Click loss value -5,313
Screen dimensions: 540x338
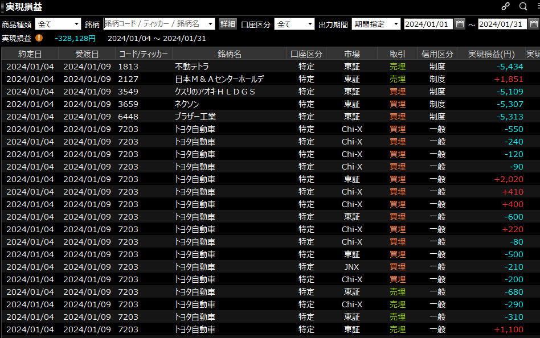coord(510,117)
